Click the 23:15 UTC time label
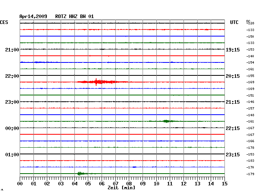 (233, 154)
